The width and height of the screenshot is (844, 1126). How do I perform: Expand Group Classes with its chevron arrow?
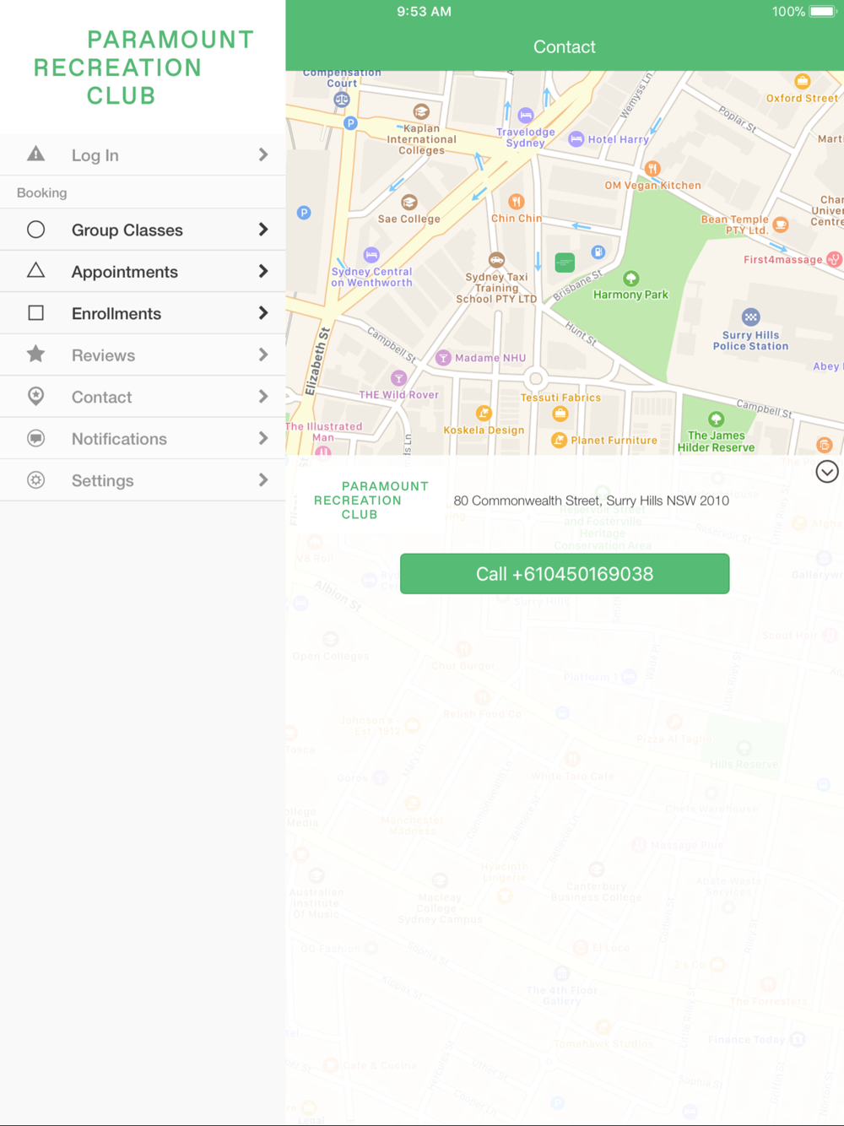coord(263,230)
